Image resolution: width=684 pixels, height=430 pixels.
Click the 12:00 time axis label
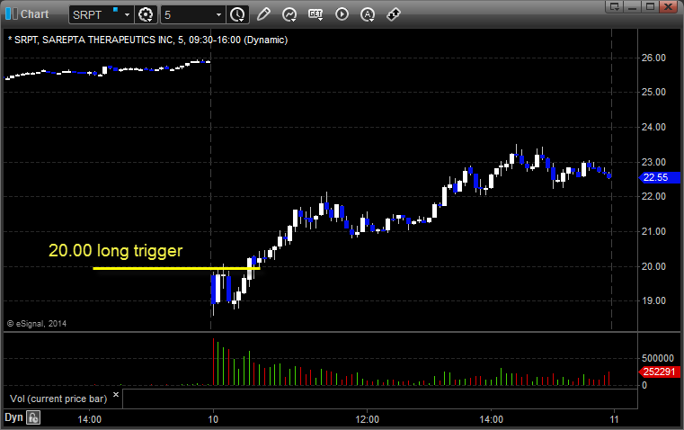[368, 419]
